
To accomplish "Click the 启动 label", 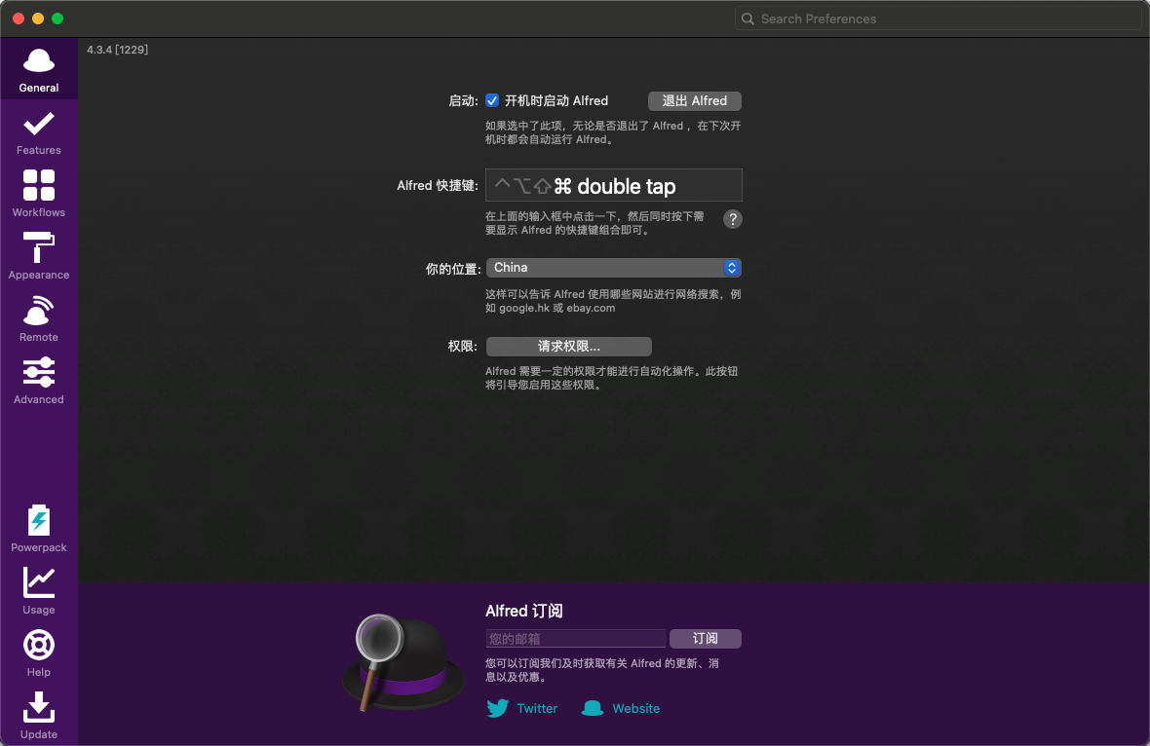I will 463,101.
